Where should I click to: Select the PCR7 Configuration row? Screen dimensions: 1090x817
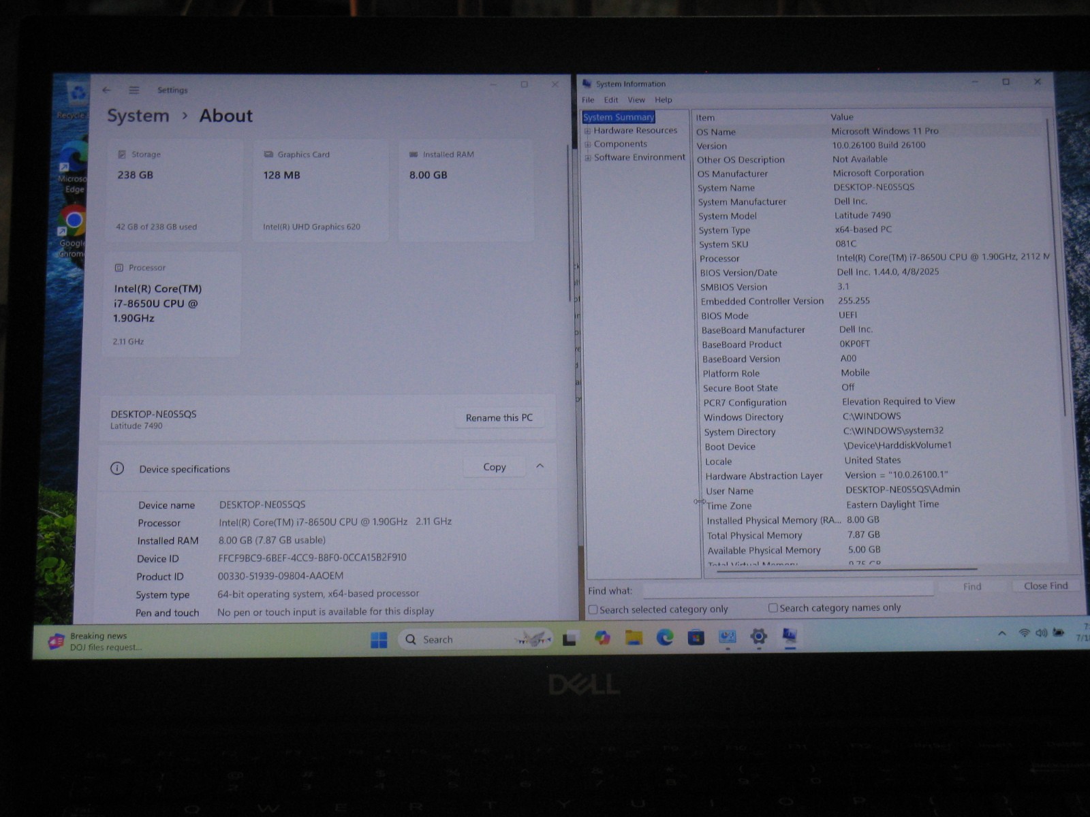coord(880,402)
